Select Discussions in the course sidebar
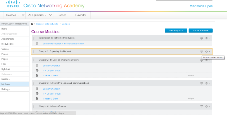The height and width of the screenshot is (115, 227). [7, 44]
